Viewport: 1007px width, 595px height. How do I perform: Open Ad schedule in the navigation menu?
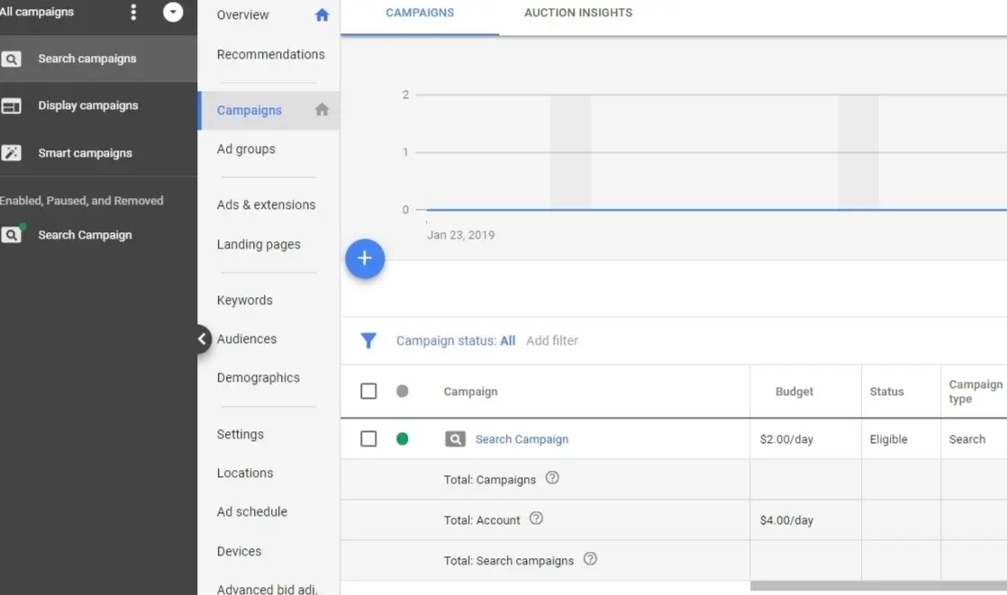point(252,512)
